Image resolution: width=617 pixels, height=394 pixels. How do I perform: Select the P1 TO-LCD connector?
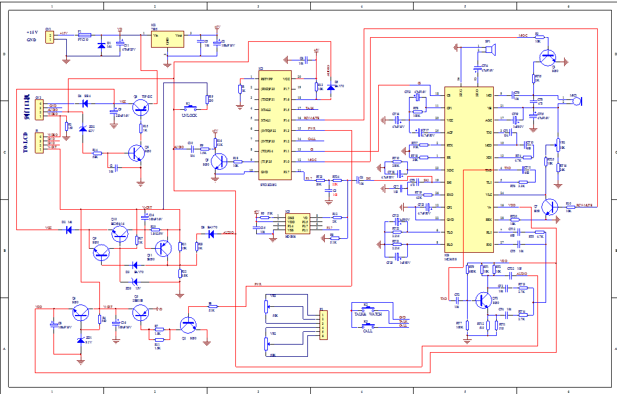point(39,143)
